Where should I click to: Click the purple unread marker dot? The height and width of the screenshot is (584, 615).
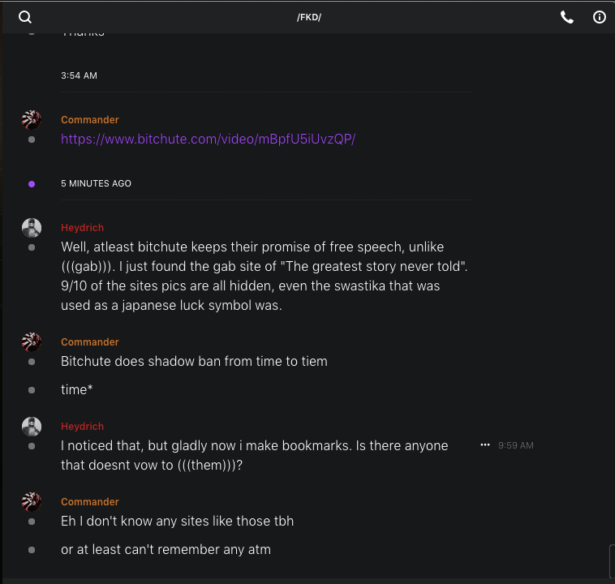coord(32,184)
